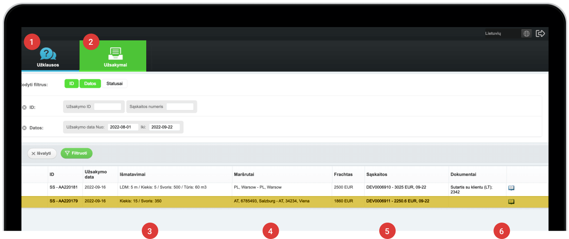
Task: Click invoice DEV0006911 - 2250.6 EUR
Action: click(398, 201)
